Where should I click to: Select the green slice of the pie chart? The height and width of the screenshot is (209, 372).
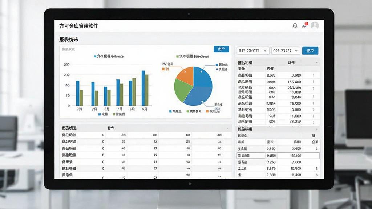coord(182,90)
